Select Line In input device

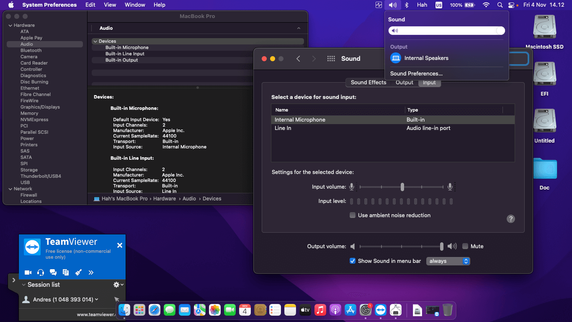[283, 128]
